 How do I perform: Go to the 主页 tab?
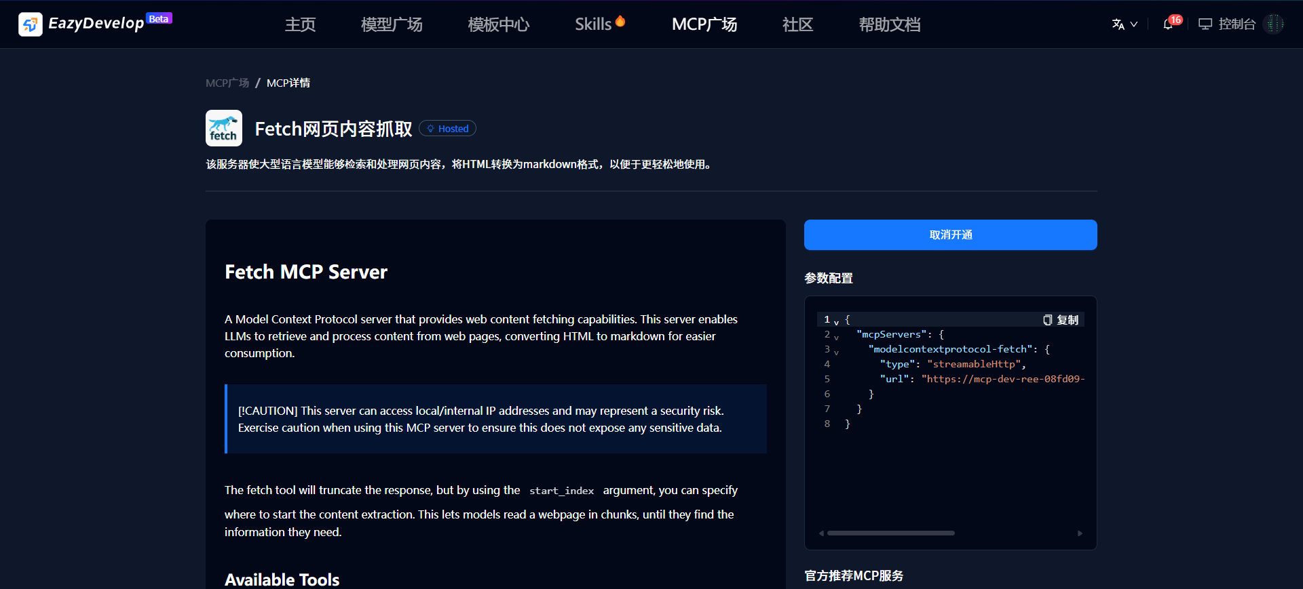coord(300,24)
